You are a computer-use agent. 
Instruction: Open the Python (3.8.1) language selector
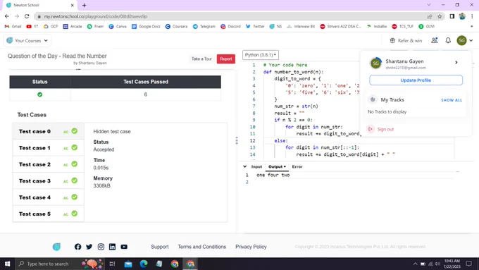tap(261, 55)
